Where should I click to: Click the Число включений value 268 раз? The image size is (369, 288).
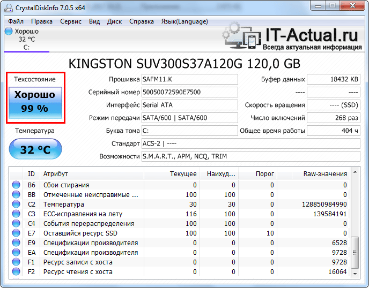(334, 118)
